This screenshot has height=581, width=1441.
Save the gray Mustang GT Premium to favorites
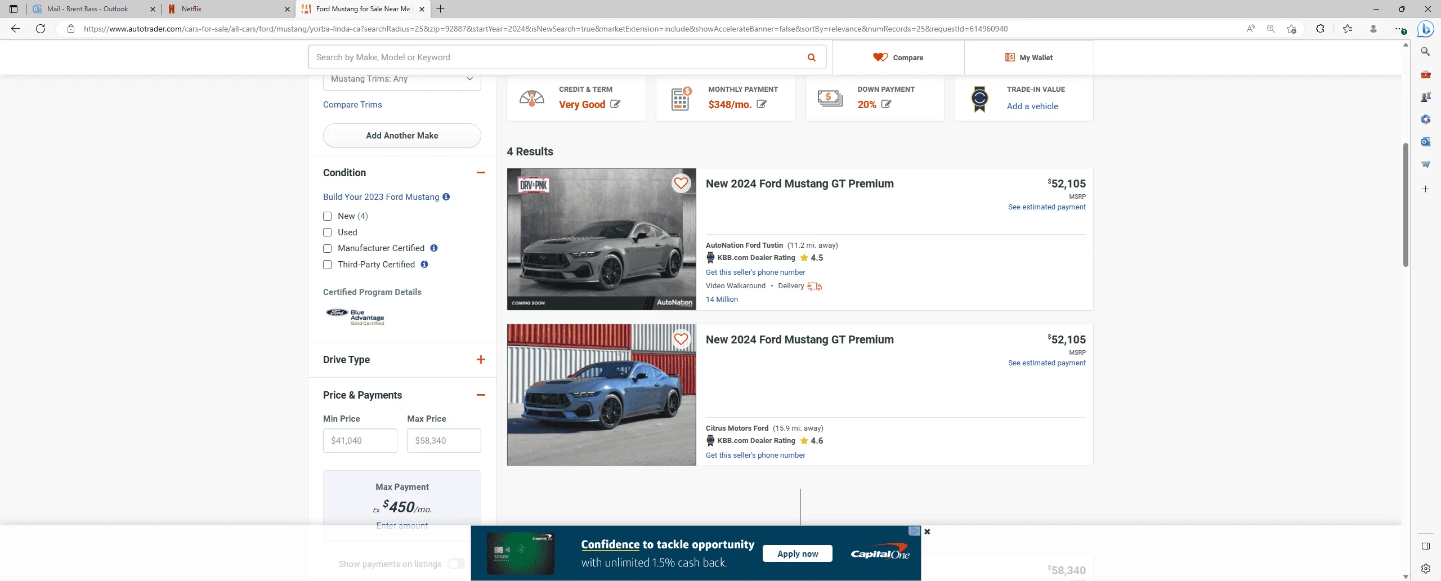point(681,183)
